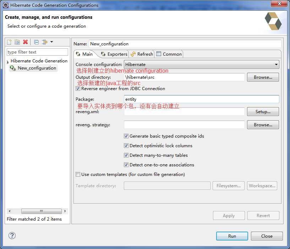Open the Refresh tab

pos(142,54)
